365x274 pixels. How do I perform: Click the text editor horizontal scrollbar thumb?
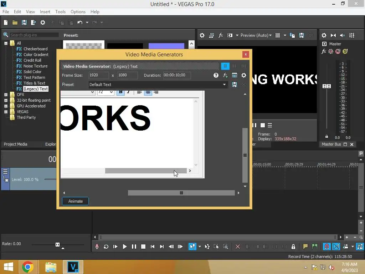146,171
